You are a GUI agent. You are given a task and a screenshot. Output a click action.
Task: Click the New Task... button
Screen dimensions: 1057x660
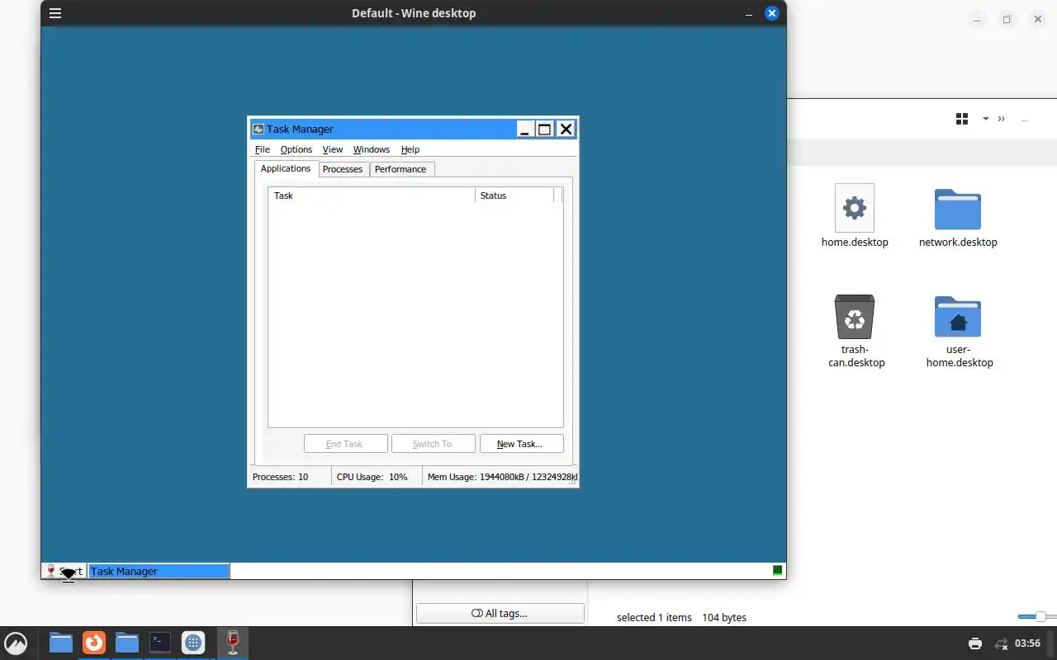[x=522, y=444]
